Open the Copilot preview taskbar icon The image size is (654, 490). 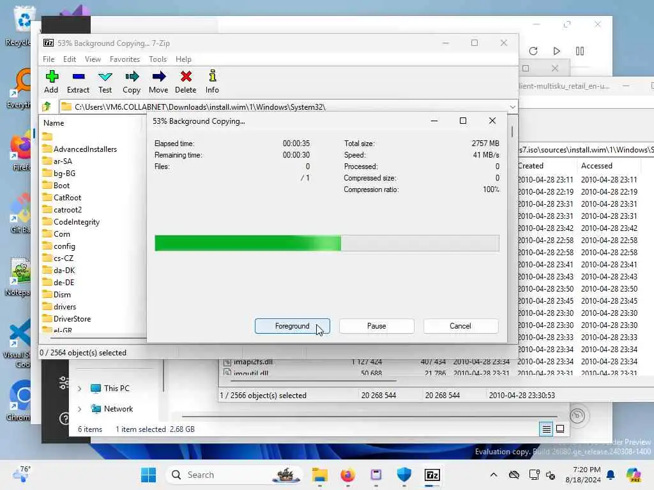coord(634,475)
